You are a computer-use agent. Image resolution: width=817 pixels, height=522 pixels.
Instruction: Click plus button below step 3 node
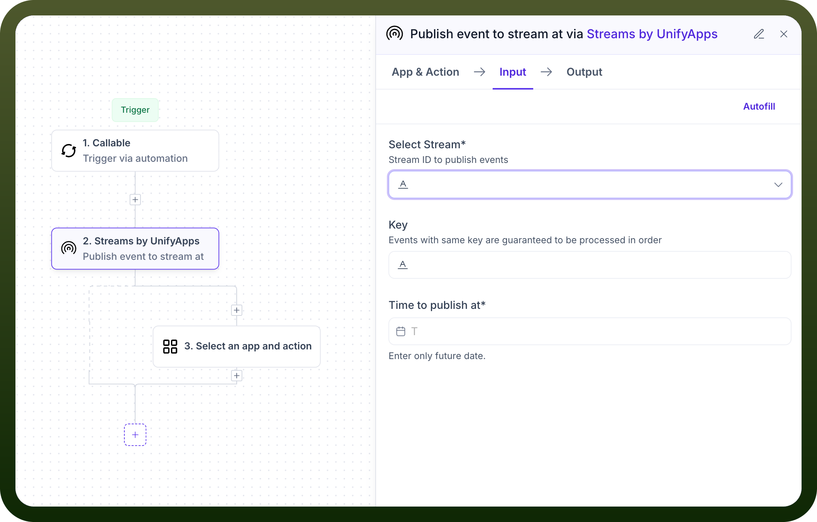point(237,376)
